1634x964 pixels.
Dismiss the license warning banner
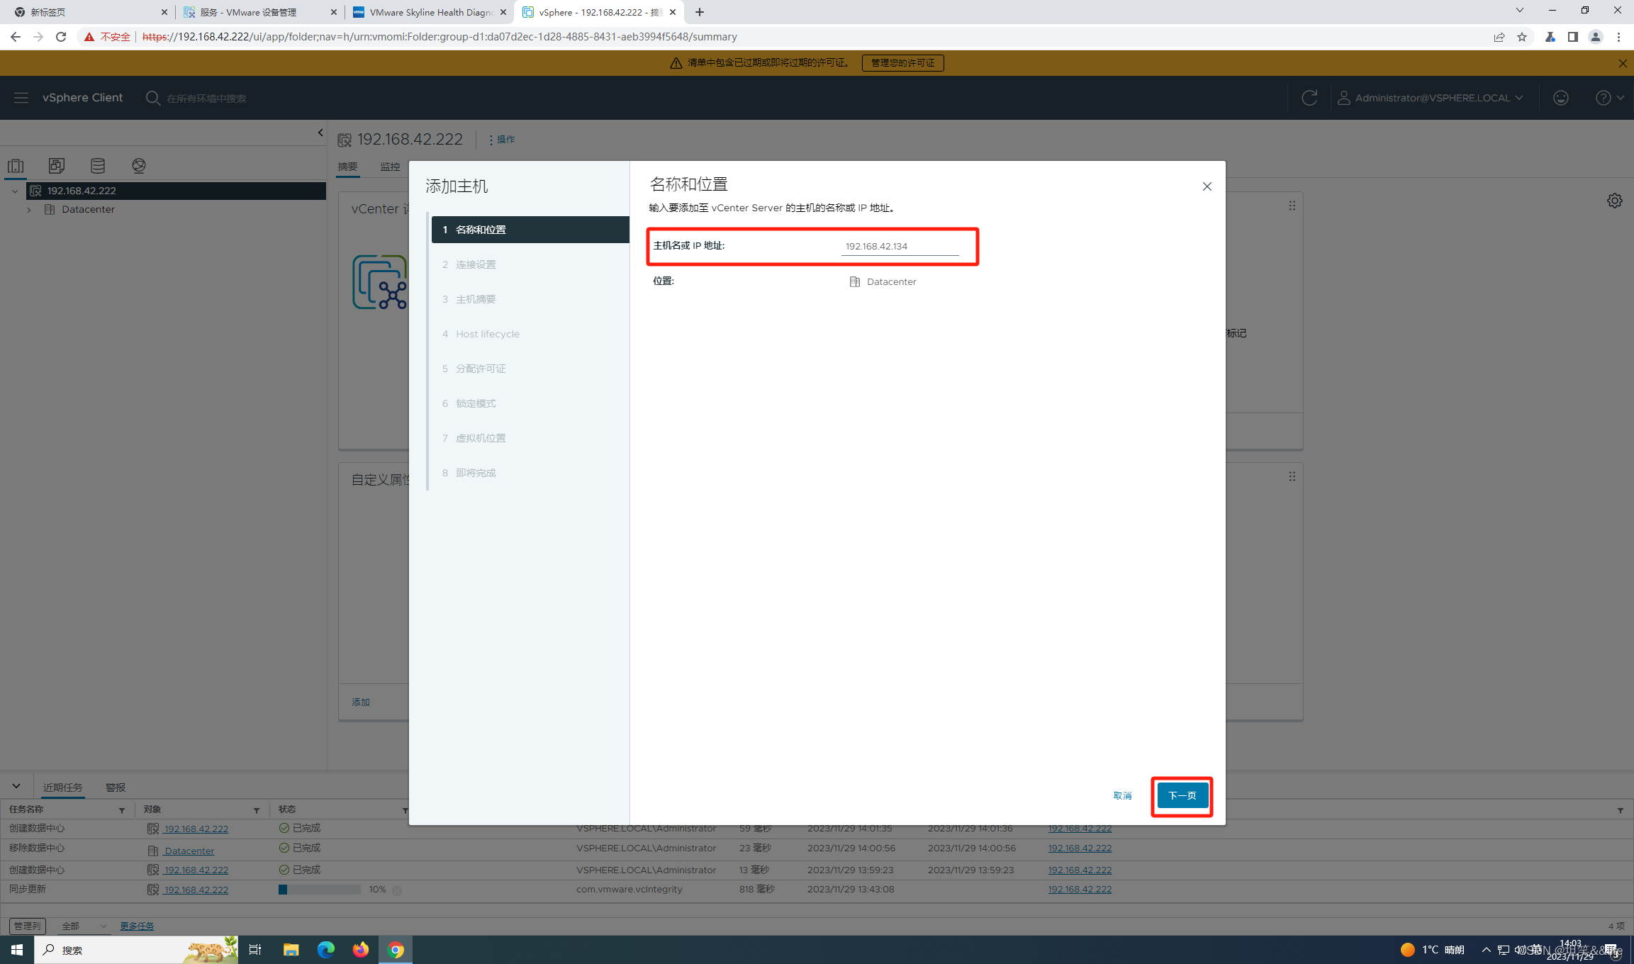tap(1623, 63)
